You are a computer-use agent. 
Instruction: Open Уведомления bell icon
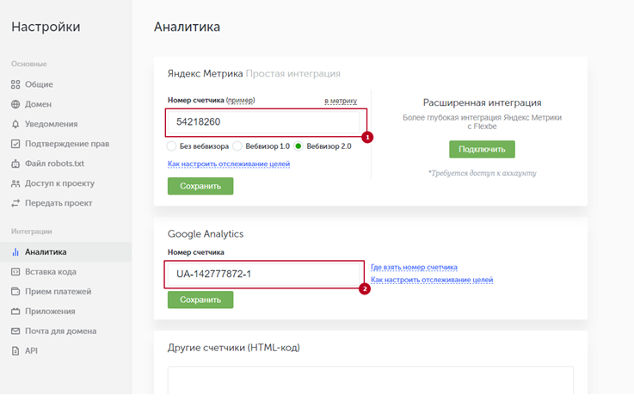click(x=15, y=124)
